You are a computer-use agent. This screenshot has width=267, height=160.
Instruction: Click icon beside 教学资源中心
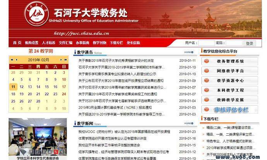[x=207, y=81]
